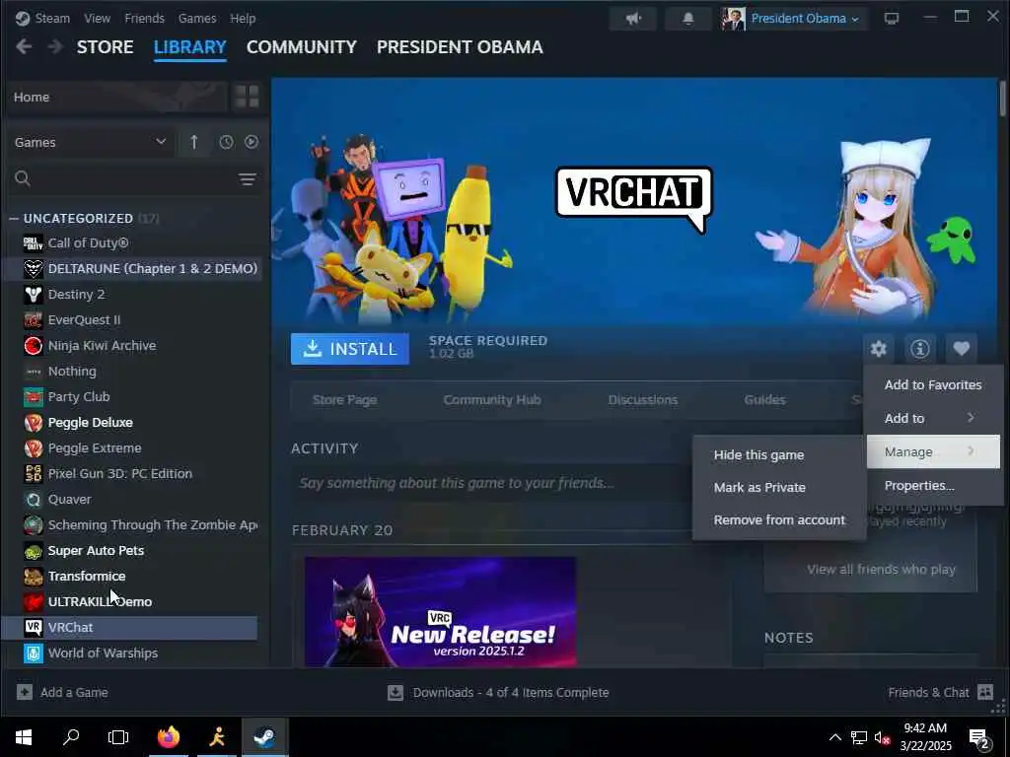The image size is (1010, 757).
Task: Open collections grid view icon
Action: point(247,97)
